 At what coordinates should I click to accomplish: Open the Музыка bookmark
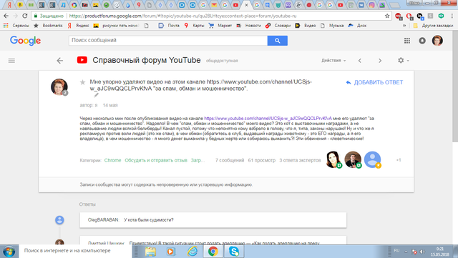(x=332, y=26)
